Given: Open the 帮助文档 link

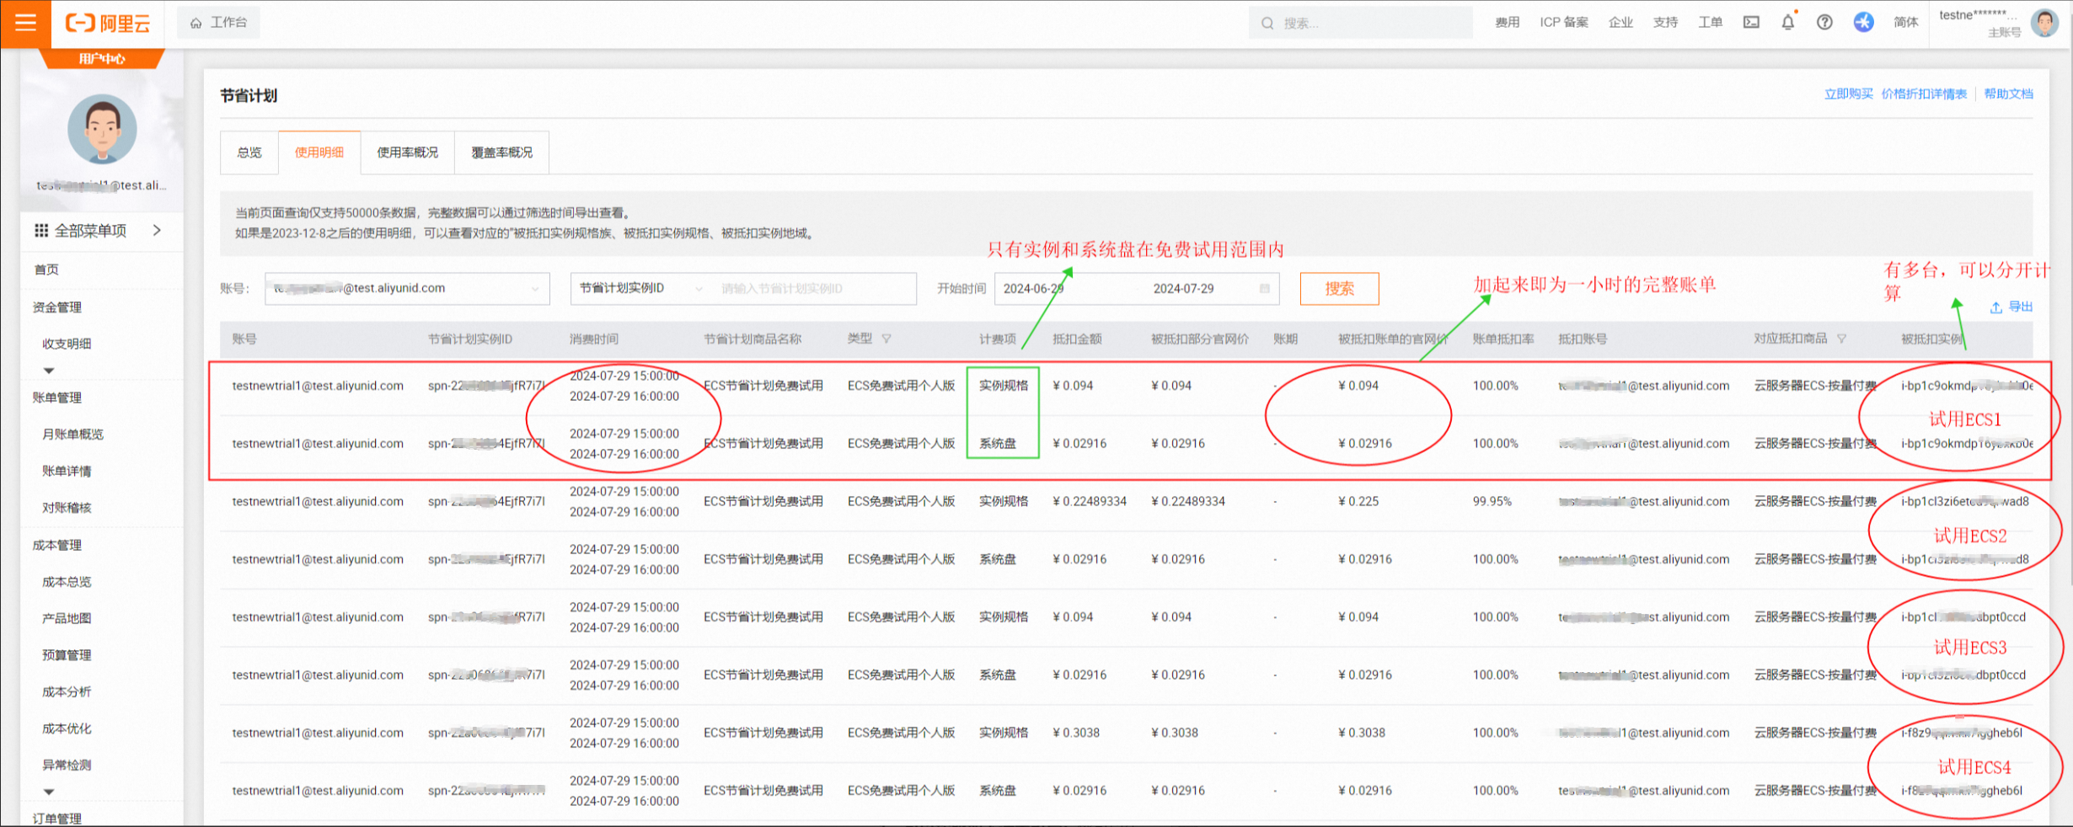Looking at the screenshot, I should pyautogui.click(x=2008, y=94).
